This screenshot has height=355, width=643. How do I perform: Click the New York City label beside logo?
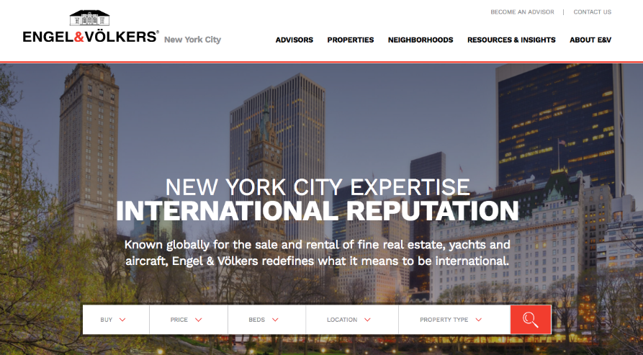click(x=192, y=40)
